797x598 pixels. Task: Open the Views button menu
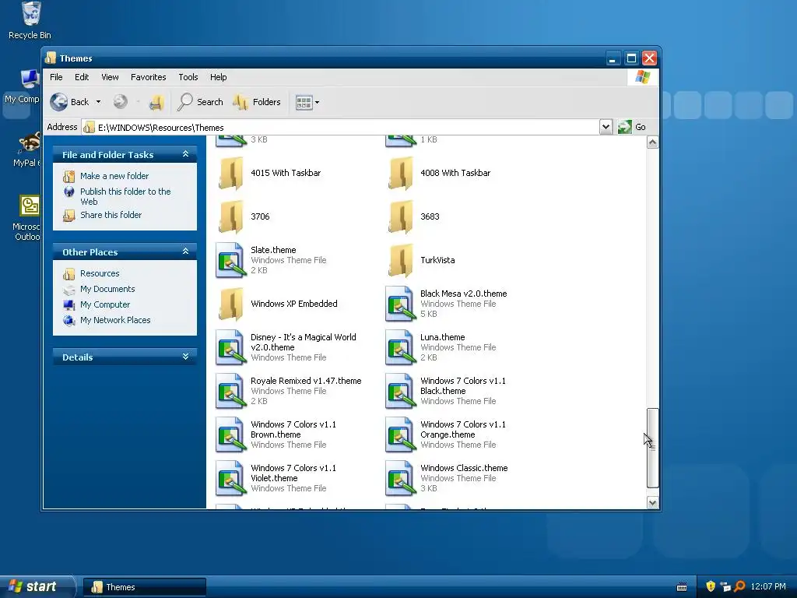[x=307, y=102]
